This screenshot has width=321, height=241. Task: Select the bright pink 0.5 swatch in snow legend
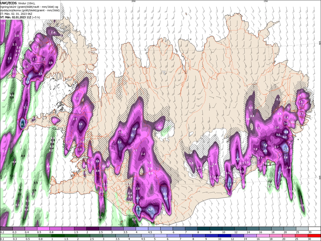[x=44, y=229]
